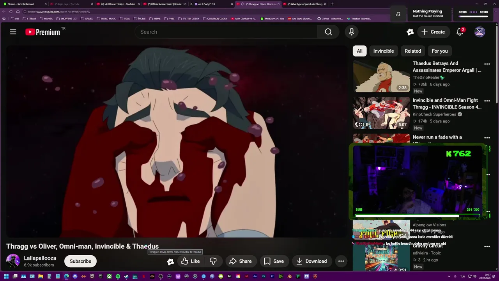Screen dimensions: 499x281
Task: Open Microsoft Edge from taskbar
Action: tap(66, 277)
